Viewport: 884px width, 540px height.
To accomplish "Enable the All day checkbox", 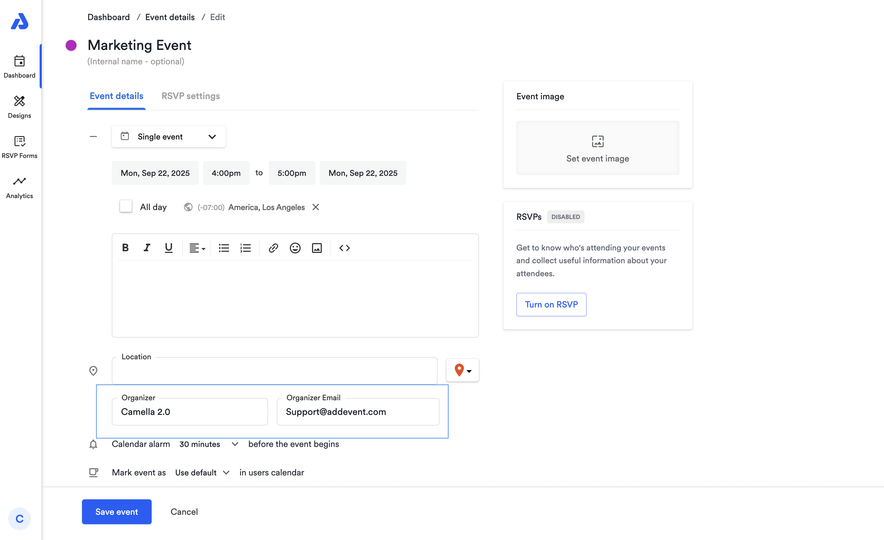I will tap(126, 206).
